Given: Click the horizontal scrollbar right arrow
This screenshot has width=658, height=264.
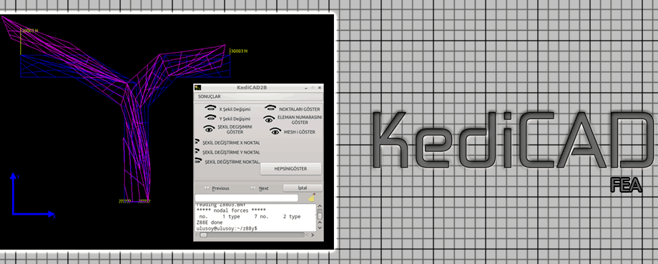Looking at the screenshot, I should point(313,235).
